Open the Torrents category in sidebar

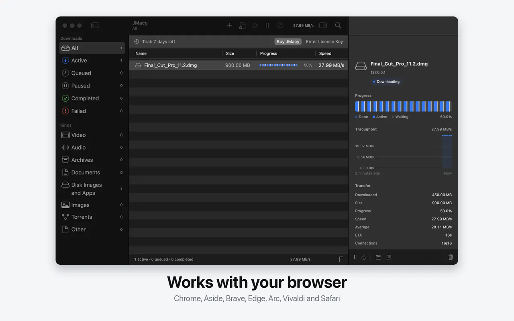pos(92,217)
